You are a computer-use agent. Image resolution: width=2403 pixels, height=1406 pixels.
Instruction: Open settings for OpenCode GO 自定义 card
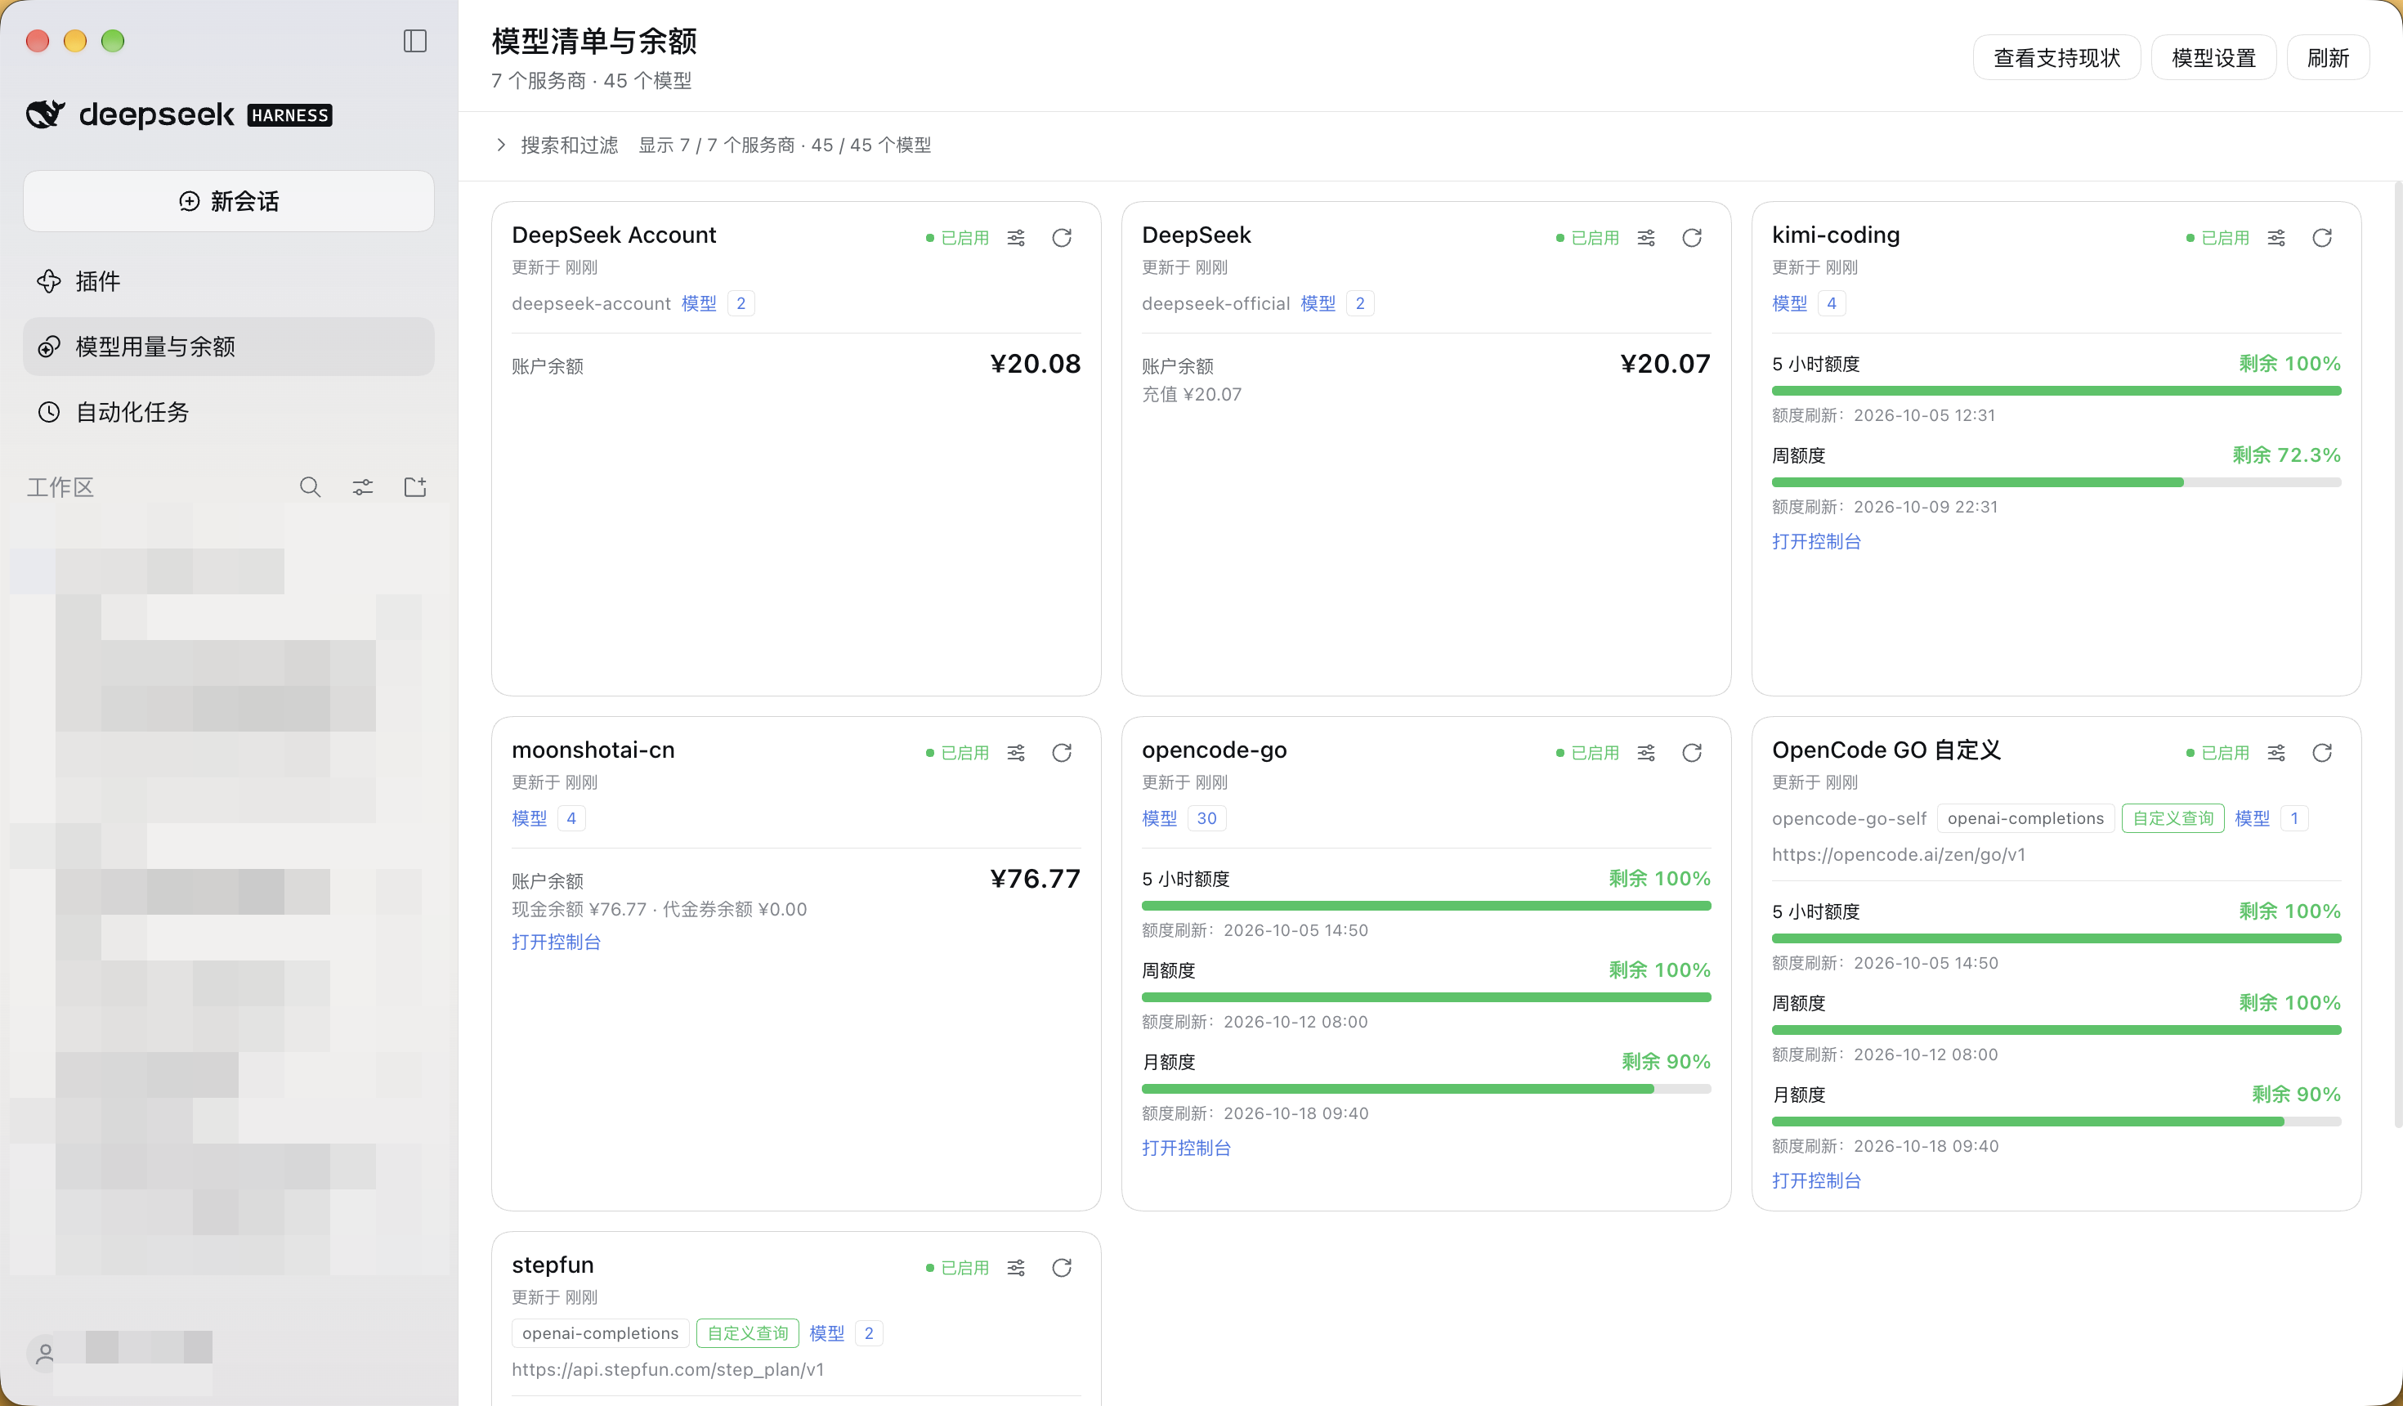(2276, 753)
